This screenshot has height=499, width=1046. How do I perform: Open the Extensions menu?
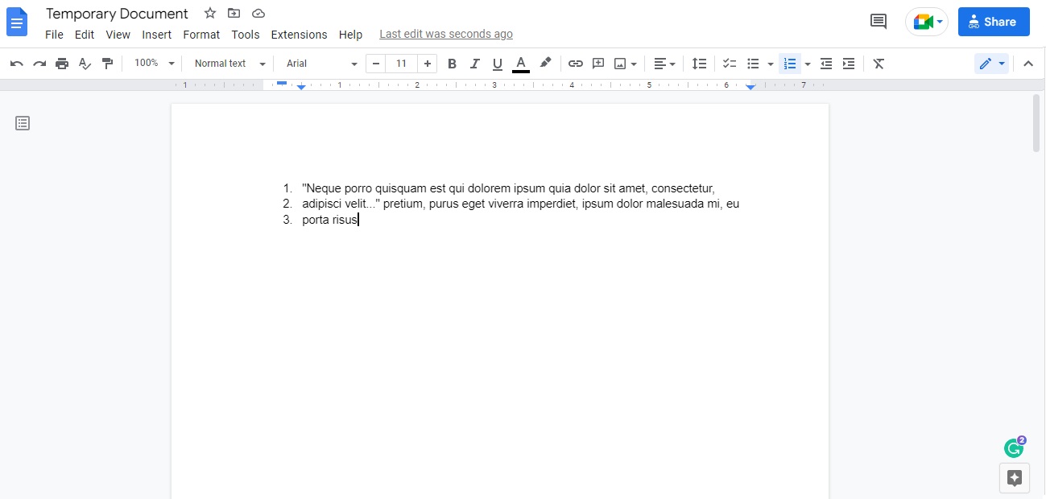[299, 35]
